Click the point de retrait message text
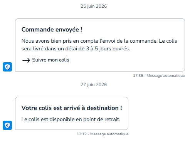The width and height of the screenshot is (190, 143). click(x=71, y=120)
